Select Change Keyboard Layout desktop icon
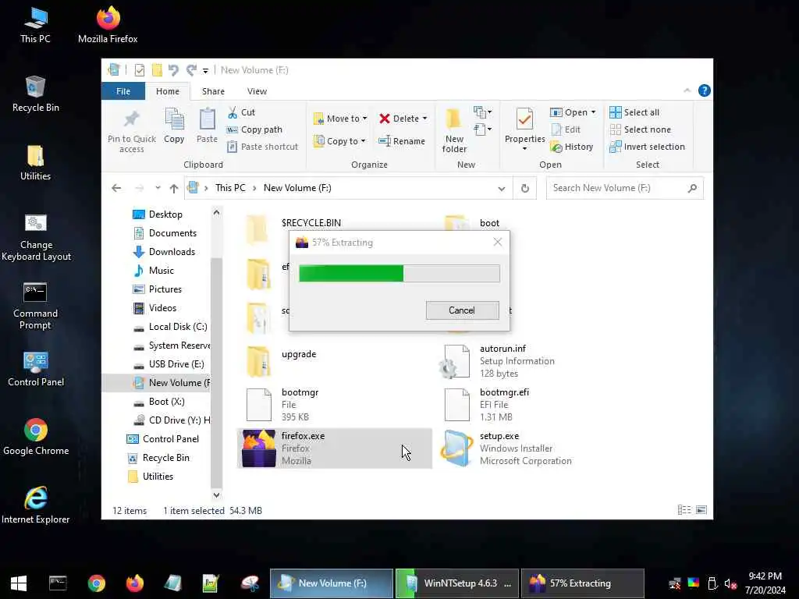 (x=36, y=237)
